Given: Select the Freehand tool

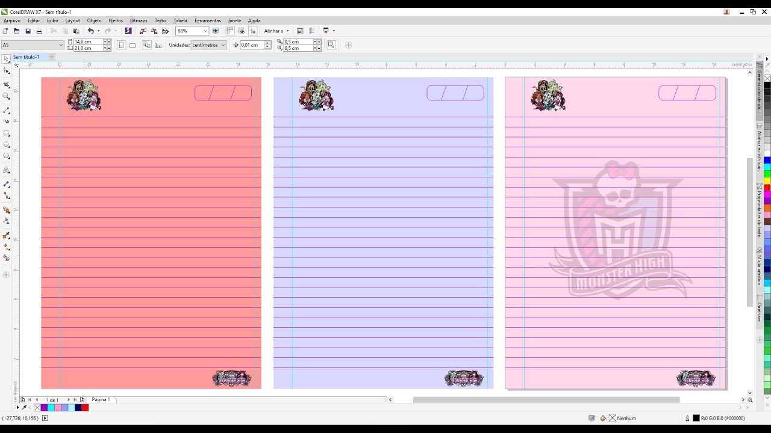Looking at the screenshot, I should pos(7,111).
